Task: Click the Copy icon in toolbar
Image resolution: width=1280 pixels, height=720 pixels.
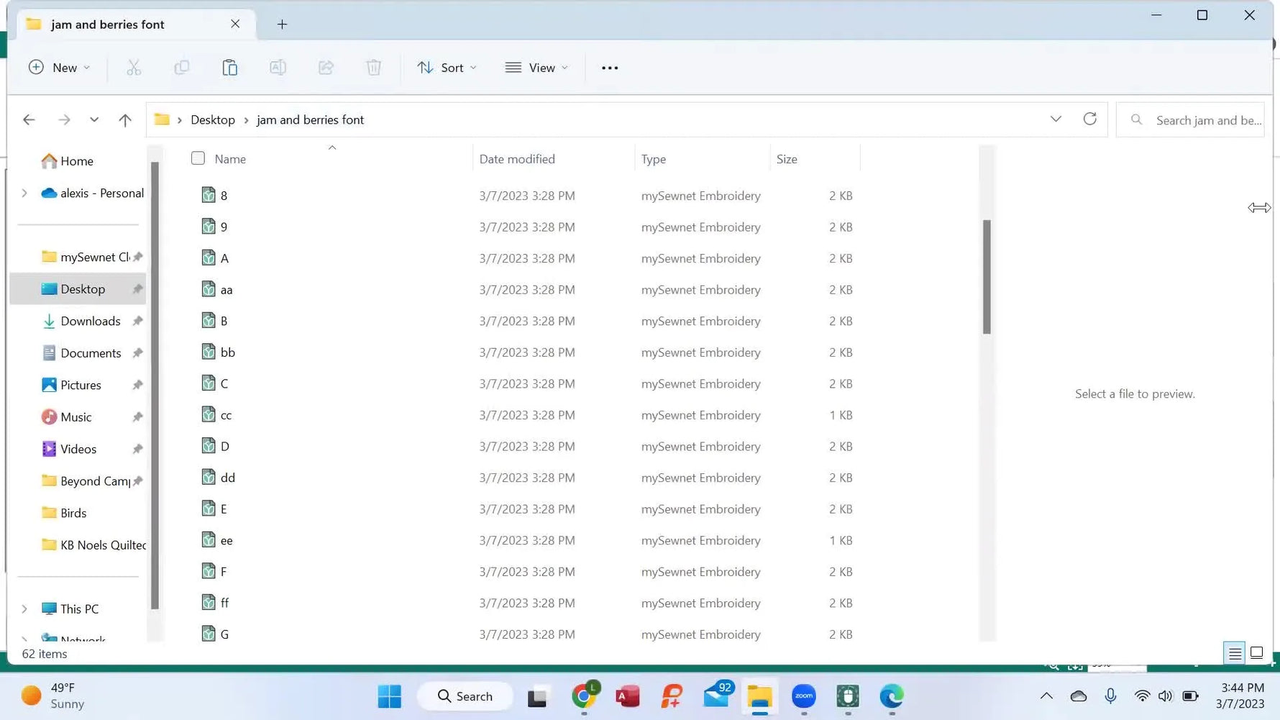Action: click(x=182, y=68)
